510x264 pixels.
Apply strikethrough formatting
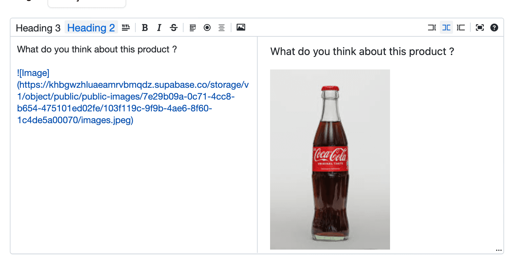[x=174, y=28]
